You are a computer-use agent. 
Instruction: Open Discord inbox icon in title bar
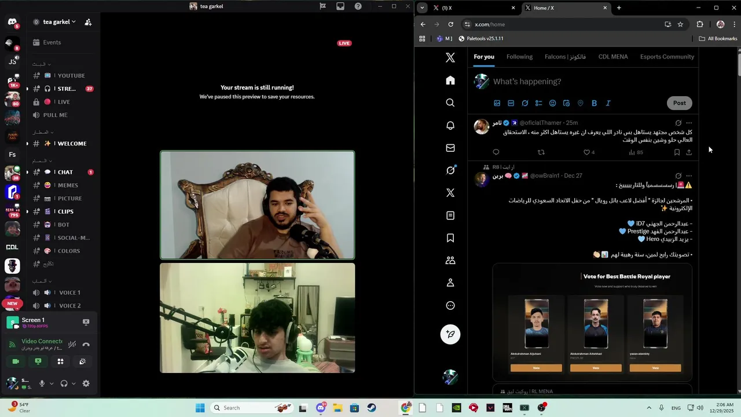click(340, 6)
